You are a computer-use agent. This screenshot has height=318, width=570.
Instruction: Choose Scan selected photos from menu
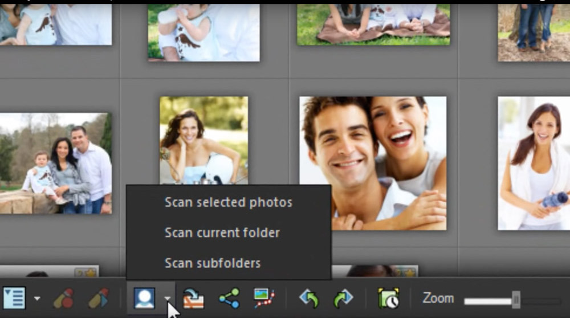[229, 202]
